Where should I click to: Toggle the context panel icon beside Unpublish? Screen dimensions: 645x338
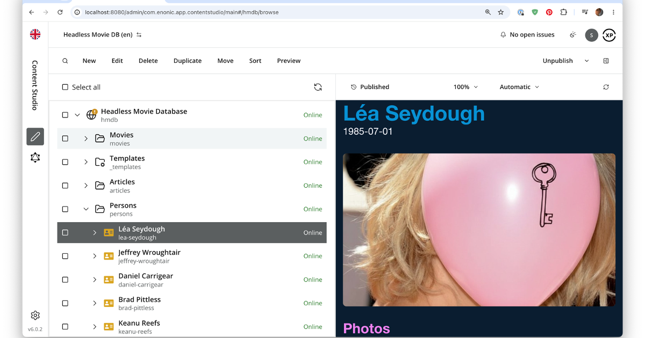coord(606,61)
